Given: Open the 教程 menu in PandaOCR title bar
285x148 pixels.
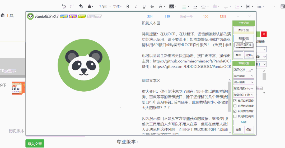Looking at the screenshot, I should coord(73,16).
